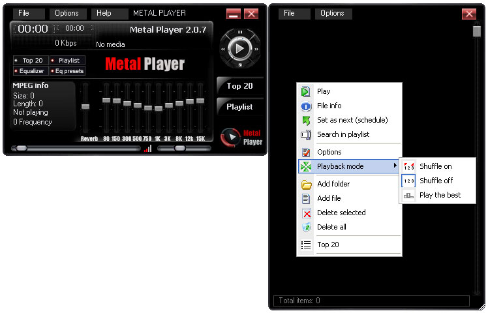This screenshot has height=313, width=488.
Task: Minimize the Metal Player window
Action: pos(234,14)
